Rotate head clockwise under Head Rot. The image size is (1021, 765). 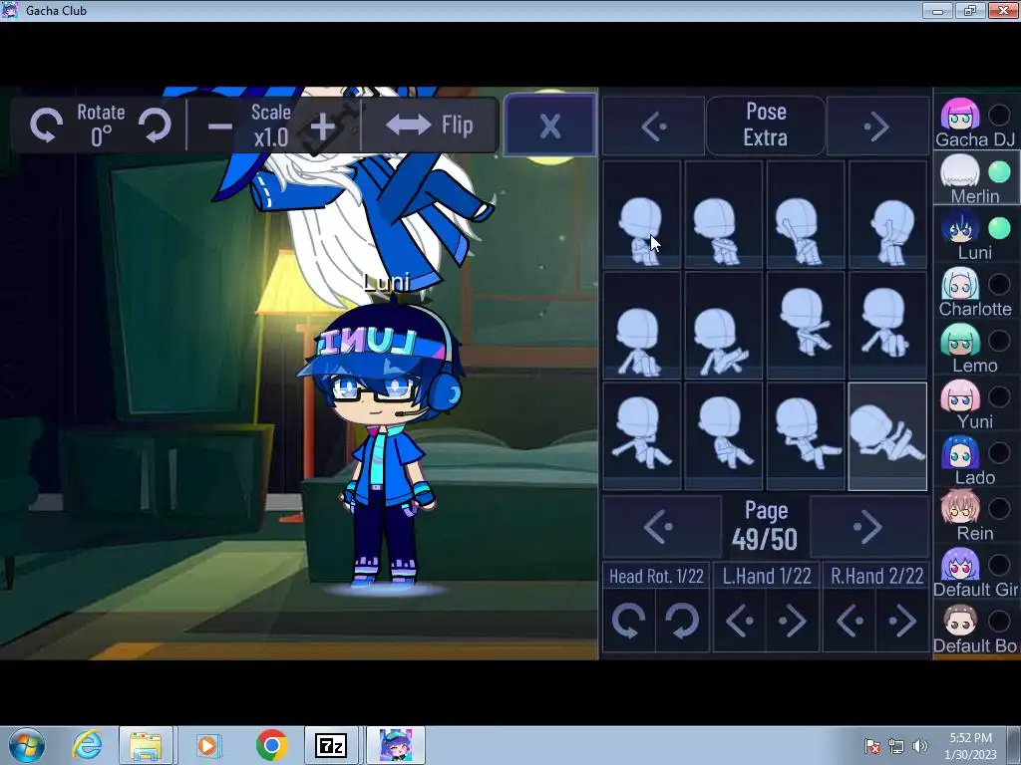click(682, 621)
